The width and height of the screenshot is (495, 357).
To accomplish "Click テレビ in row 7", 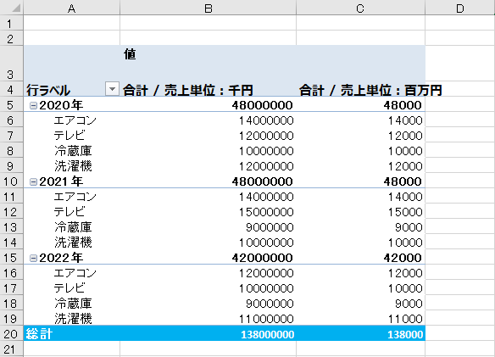I will [70, 136].
